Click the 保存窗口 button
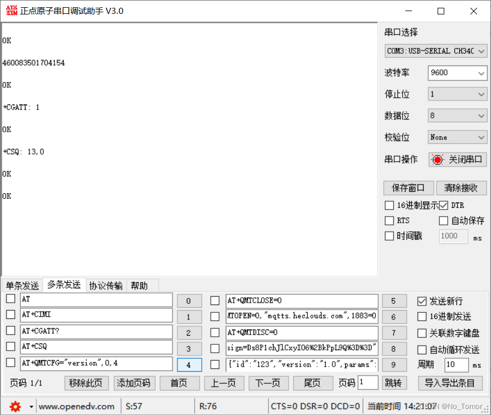The image size is (491, 415). (x=408, y=188)
